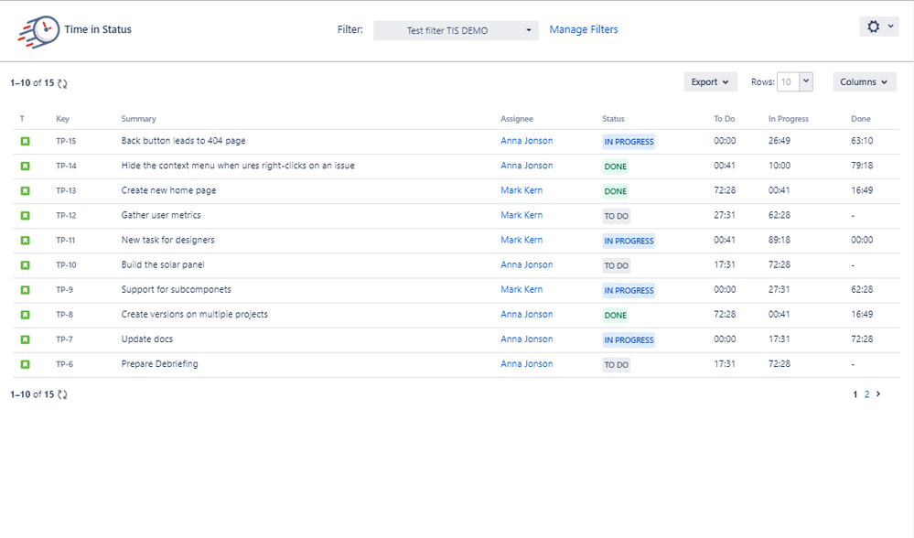Click the issue type icon for TP-6

click(x=25, y=364)
